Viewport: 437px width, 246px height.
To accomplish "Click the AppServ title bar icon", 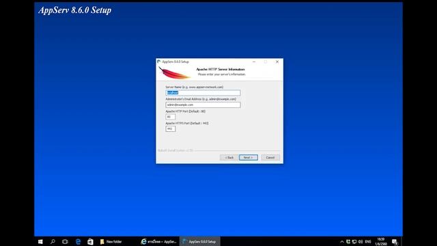I will 159,61.
